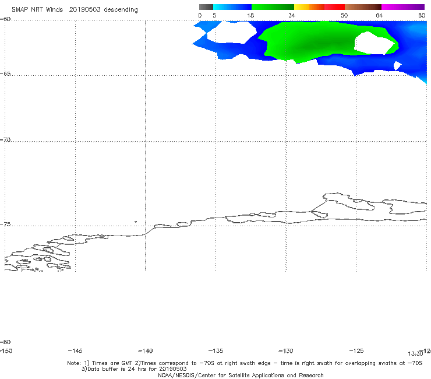Click the color bar label "50"
This screenshot has width=431, height=379.
344,15
